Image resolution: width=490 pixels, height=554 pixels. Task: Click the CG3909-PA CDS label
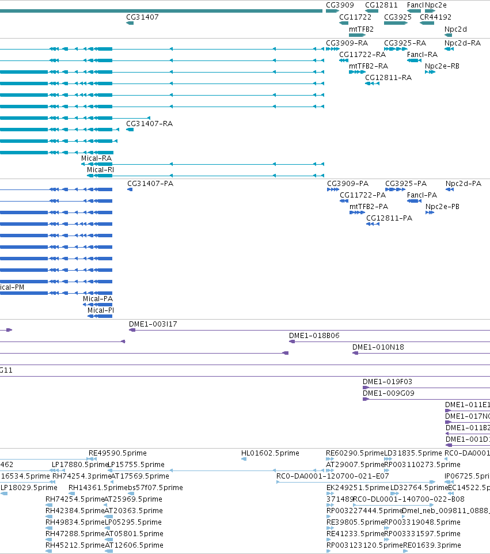tap(348, 183)
